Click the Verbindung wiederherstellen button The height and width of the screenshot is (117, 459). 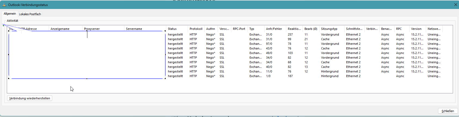[x=30, y=98]
